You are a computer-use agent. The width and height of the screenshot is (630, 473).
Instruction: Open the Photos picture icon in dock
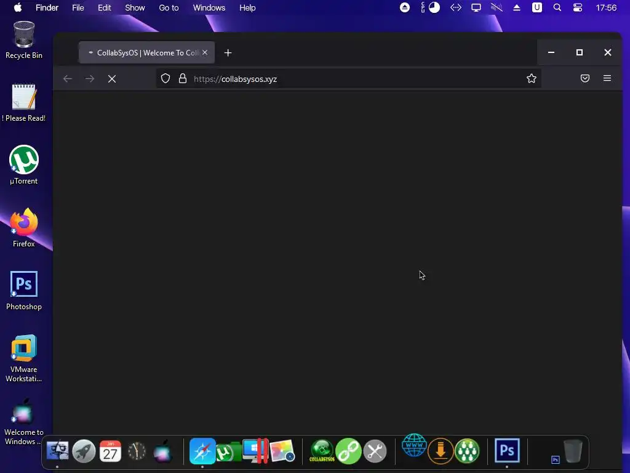[x=282, y=451]
